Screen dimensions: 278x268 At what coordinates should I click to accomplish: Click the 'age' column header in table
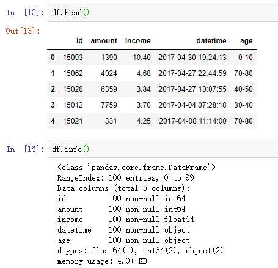[246, 41]
